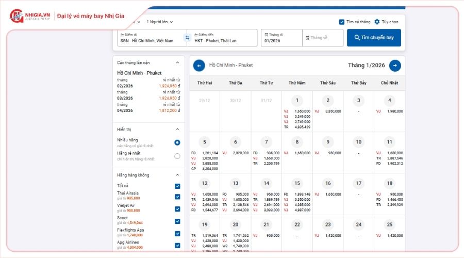Select date 14 in the January calendar
464x258 pixels.
click(x=266, y=183)
